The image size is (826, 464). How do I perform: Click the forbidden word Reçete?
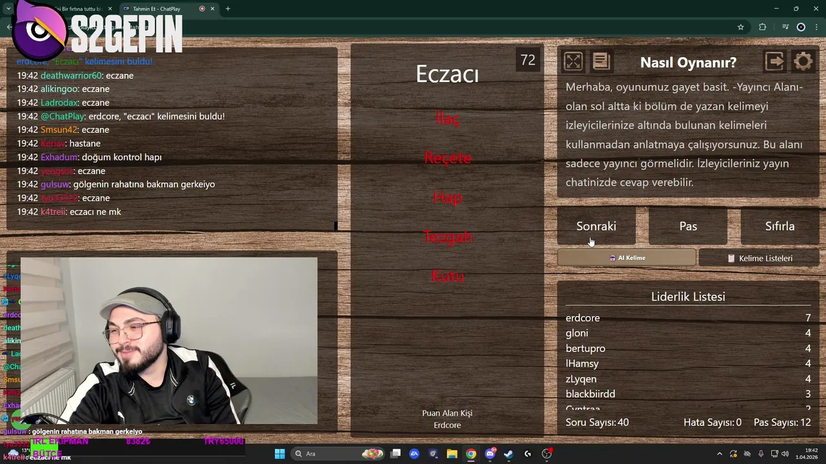click(x=447, y=158)
